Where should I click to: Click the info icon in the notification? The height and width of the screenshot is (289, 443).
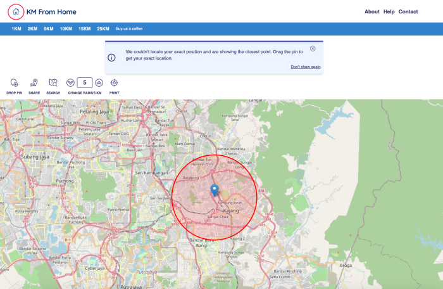[x=112, y=57]
